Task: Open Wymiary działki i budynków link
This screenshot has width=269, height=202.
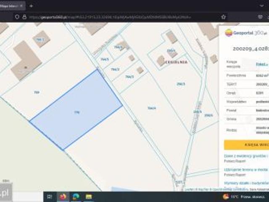Action: click(x=246, y=183)
